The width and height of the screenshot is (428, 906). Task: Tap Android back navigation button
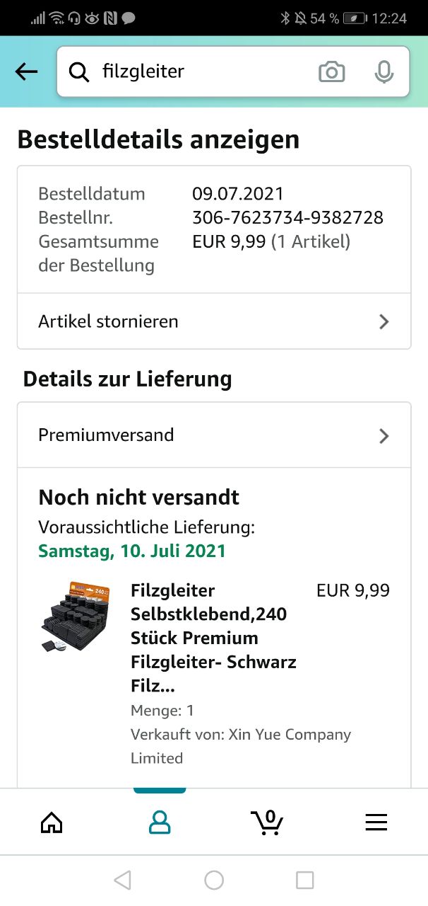tap(123, 880)
